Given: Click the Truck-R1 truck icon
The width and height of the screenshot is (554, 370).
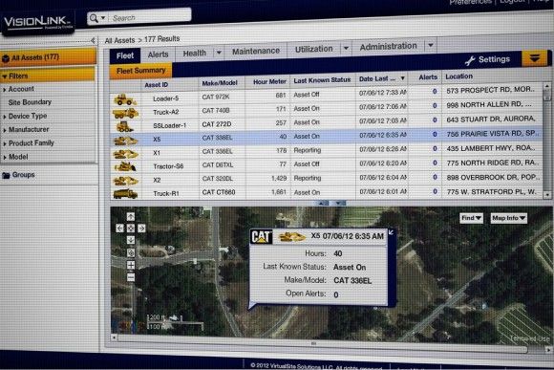Looking at the screenshot, I should [125, 193].
